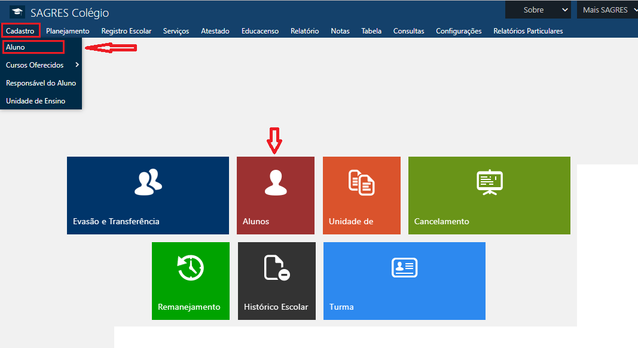Screen dimensions: 638x348
Task: Expand the Sobre dropdown
Action: [x=538, y=10]
